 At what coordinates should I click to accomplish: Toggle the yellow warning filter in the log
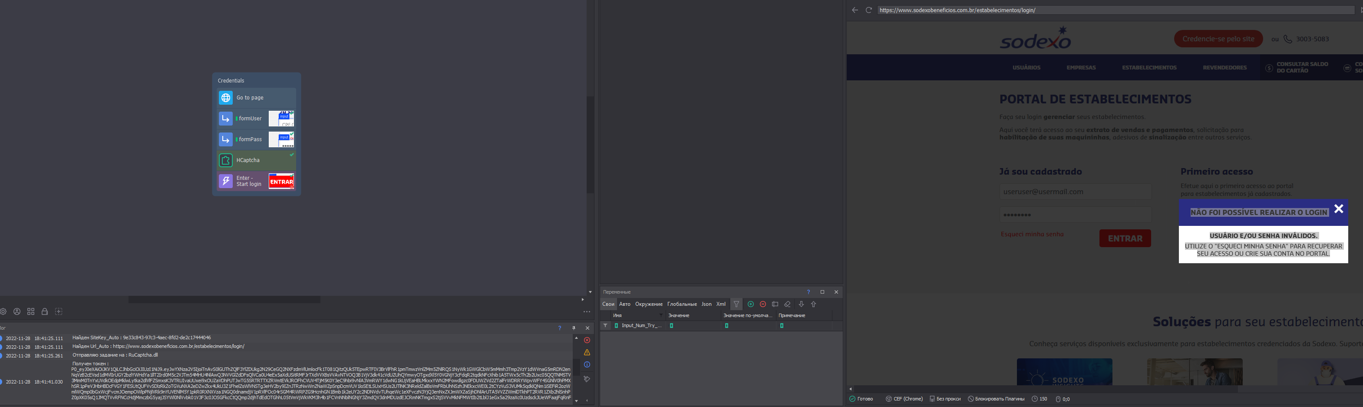587,352
